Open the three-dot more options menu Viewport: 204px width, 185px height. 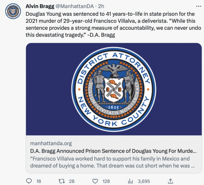pos(198,6)
